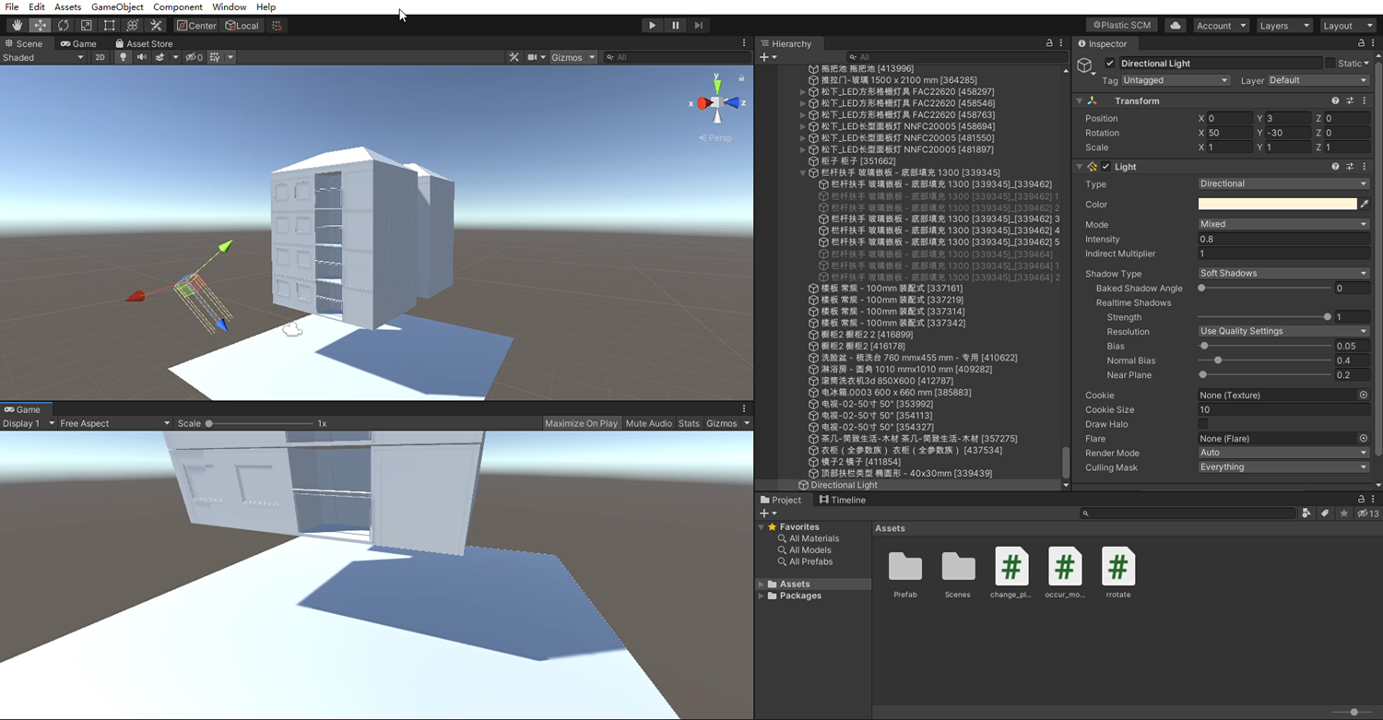Select the Rect transform tool

click(109, 26)
